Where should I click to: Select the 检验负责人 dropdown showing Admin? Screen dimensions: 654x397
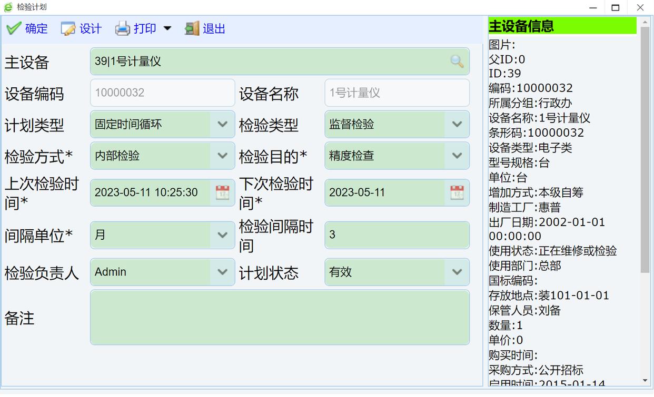coord(223,272)
